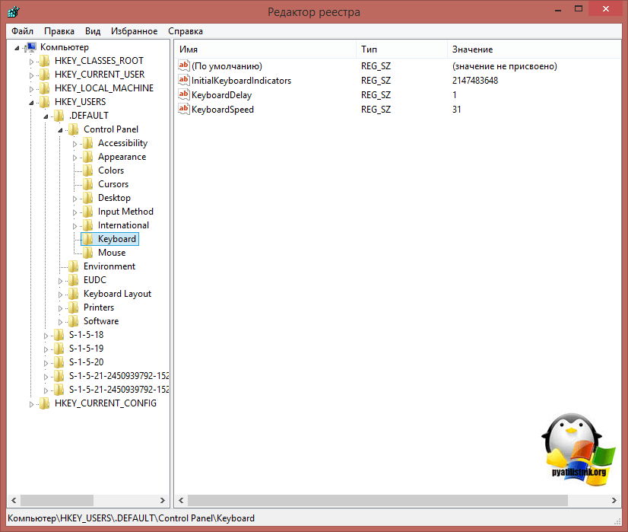The height and width of the screenshot is (532, 628).
Task: Expand the Keyboard Layout key
Action: click(61, 294)
